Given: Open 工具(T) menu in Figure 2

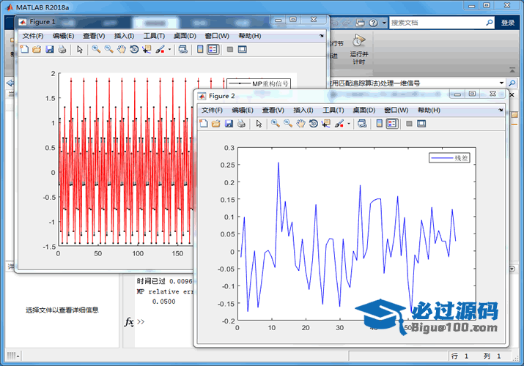Looking at the screenshot, I should coord(333,110).
